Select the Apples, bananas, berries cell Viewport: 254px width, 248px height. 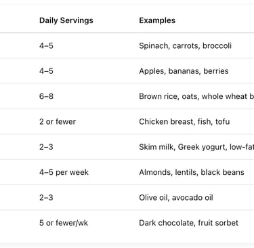[184, 71]
